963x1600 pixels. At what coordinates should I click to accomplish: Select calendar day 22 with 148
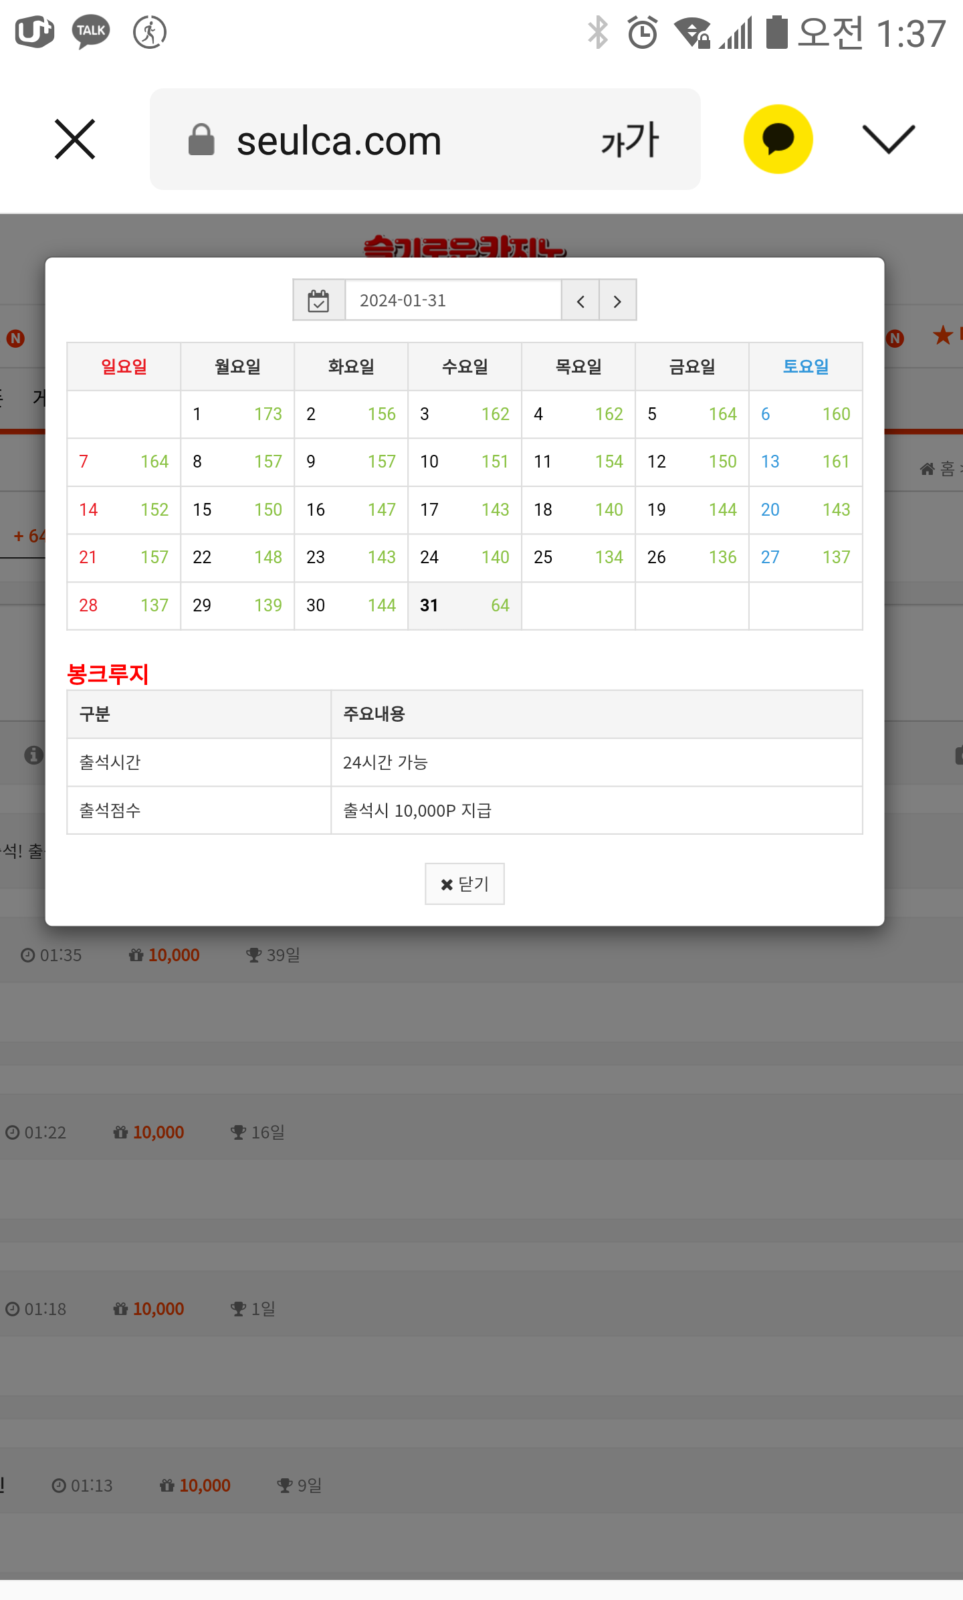coord(237,557)
